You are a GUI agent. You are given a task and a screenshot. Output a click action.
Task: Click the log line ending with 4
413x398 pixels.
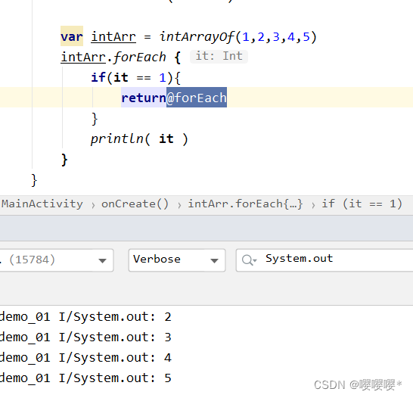85,358
